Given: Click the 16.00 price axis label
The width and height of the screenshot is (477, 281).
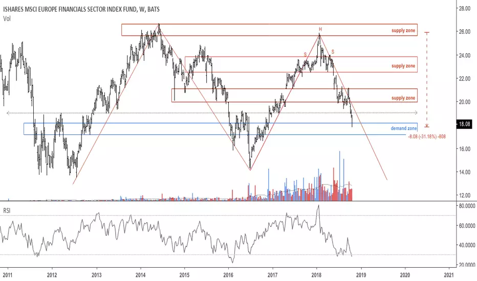Looking at the screenshot, I should [465, 149].
